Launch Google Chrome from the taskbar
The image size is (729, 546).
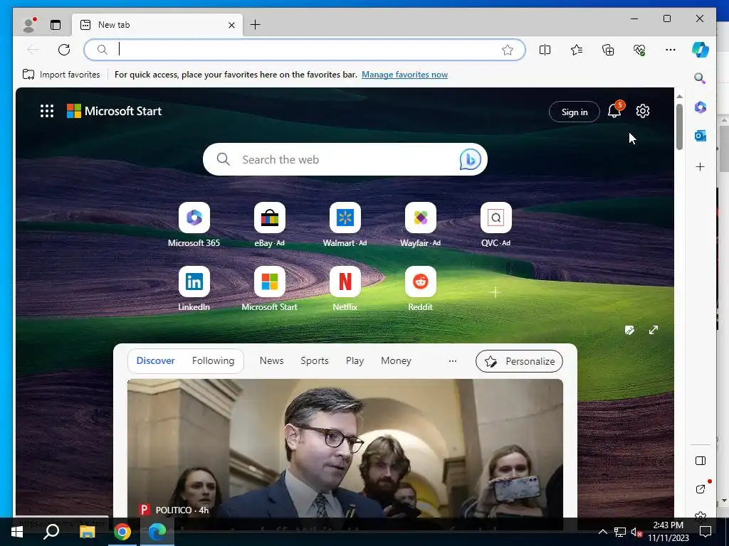point(122,532)
